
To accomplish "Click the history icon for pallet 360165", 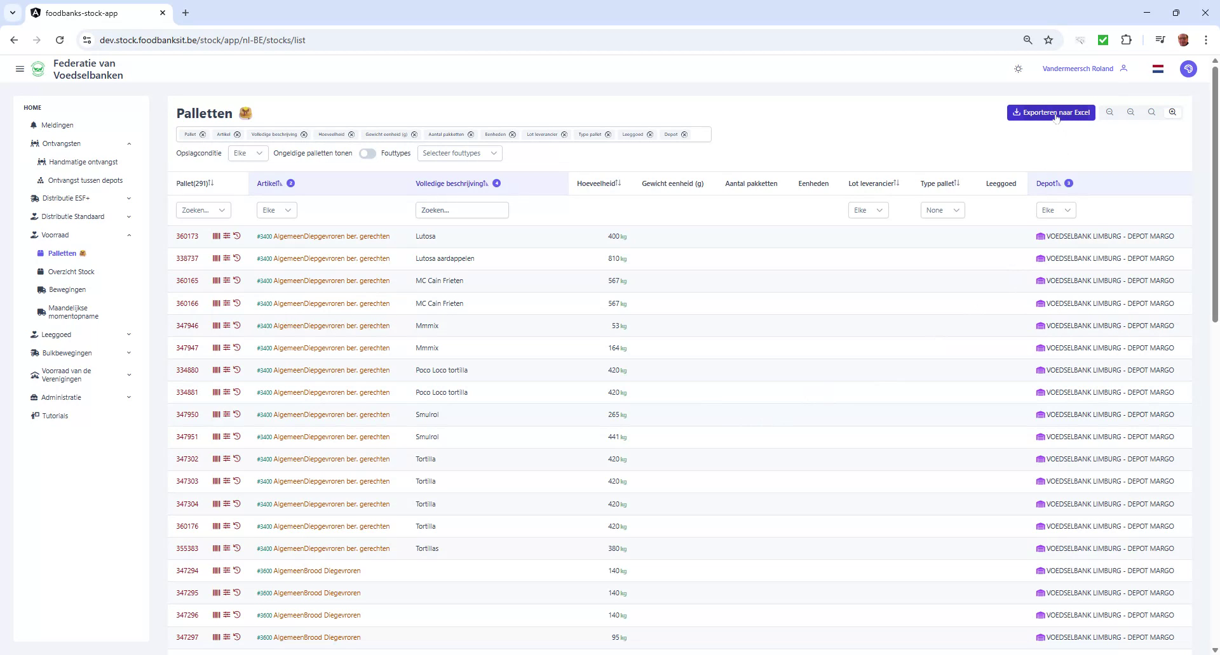I will click(237, 280).
